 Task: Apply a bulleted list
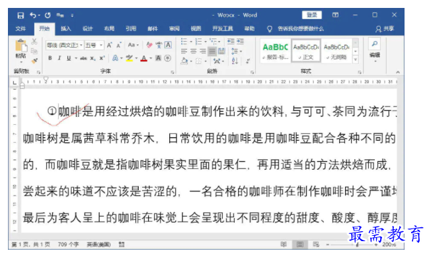tap(184, 42)
